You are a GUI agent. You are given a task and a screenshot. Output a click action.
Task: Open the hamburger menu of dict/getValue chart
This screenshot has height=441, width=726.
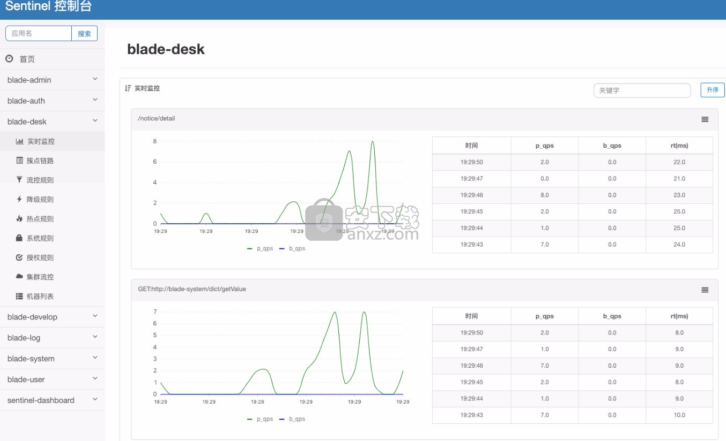[x=705, y=290]
